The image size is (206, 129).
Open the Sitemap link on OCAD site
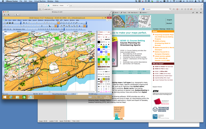[x=162, y=29]
